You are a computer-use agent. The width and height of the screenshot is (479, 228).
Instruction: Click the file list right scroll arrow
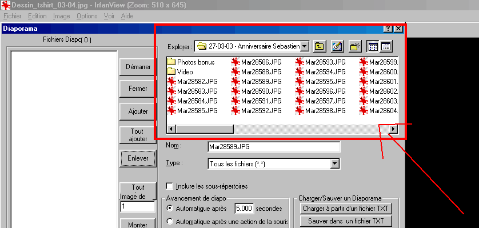click(x=393, y=129)
